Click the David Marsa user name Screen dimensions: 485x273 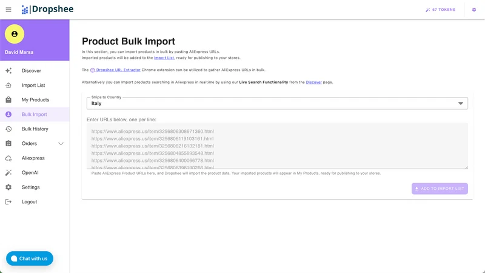(19, 52)
